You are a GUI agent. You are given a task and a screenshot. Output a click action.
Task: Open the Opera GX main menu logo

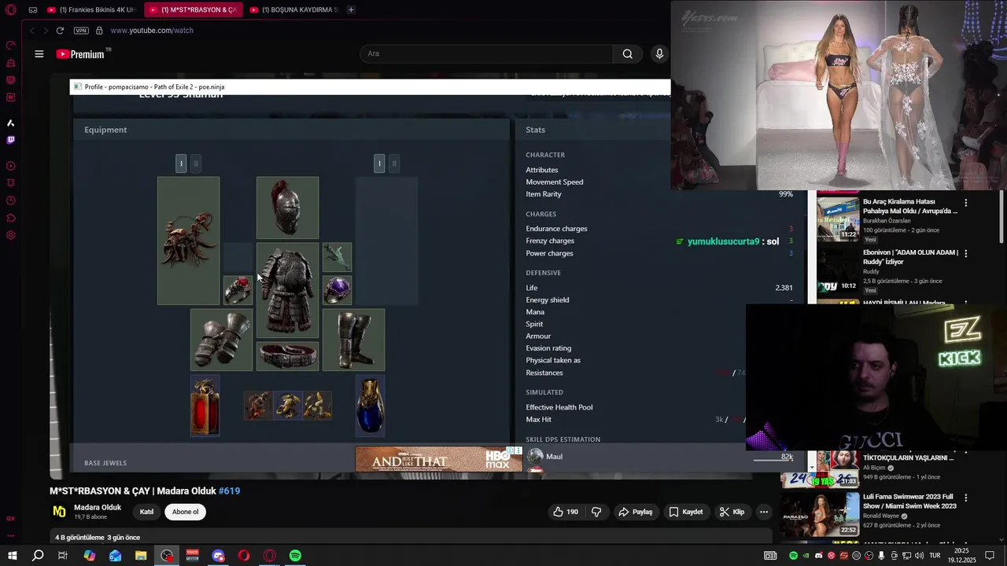pyautogui.click(x=11, y=9)
